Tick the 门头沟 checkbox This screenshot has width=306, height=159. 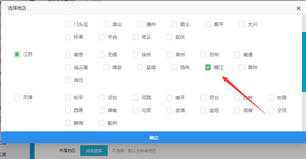(x=68, y=24)
